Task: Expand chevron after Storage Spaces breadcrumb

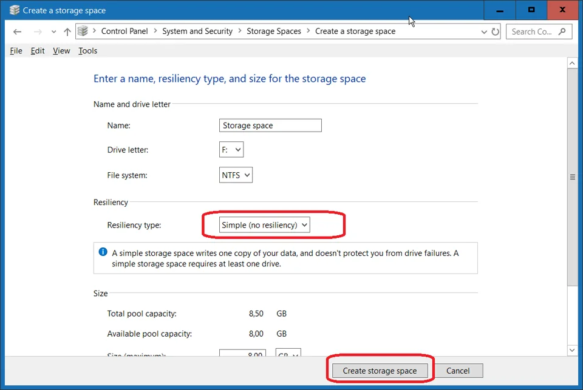Action: click(309, 31)
